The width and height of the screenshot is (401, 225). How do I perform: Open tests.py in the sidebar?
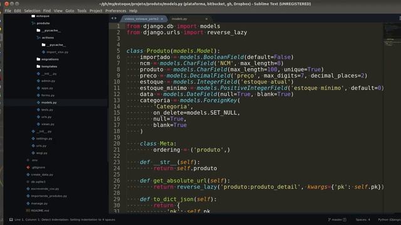pyautogui.click(x=47, y=110)
